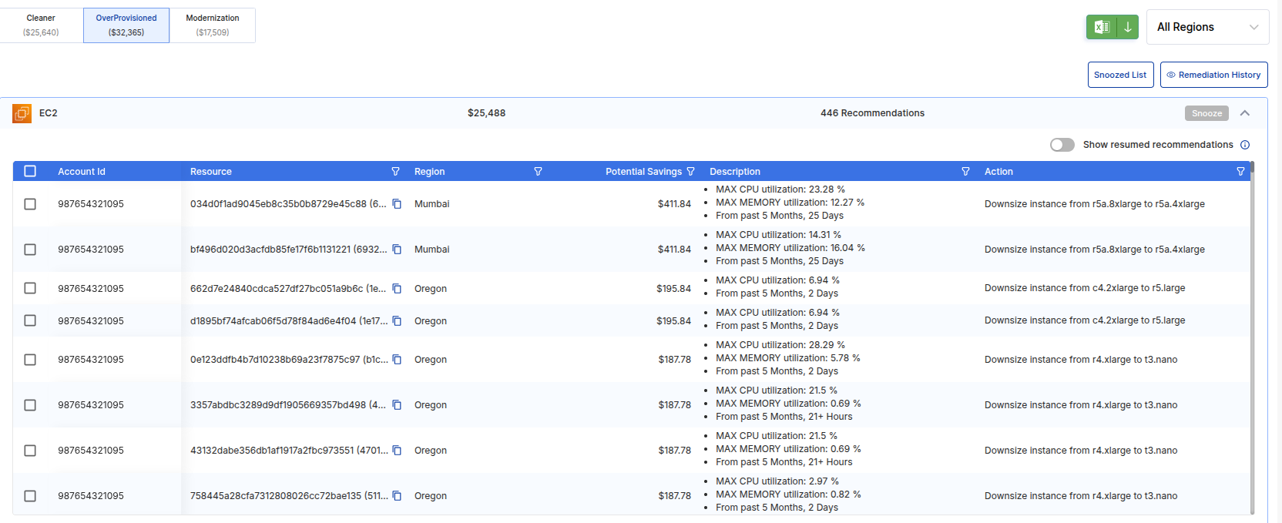Tick checkbox for the 758445a28cfa resource row

[30, 496]
